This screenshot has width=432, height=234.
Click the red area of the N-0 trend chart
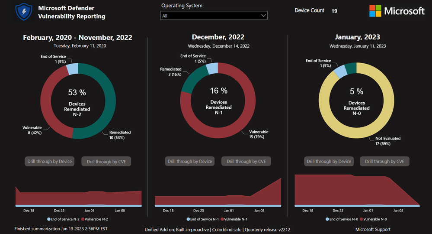pyautogui.click(x=342, y=190)
